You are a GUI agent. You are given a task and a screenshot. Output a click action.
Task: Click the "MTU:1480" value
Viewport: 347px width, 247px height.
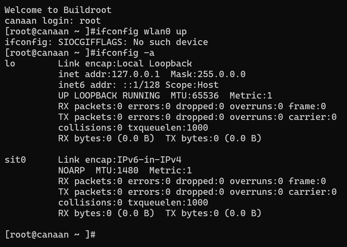click(117, 170)
